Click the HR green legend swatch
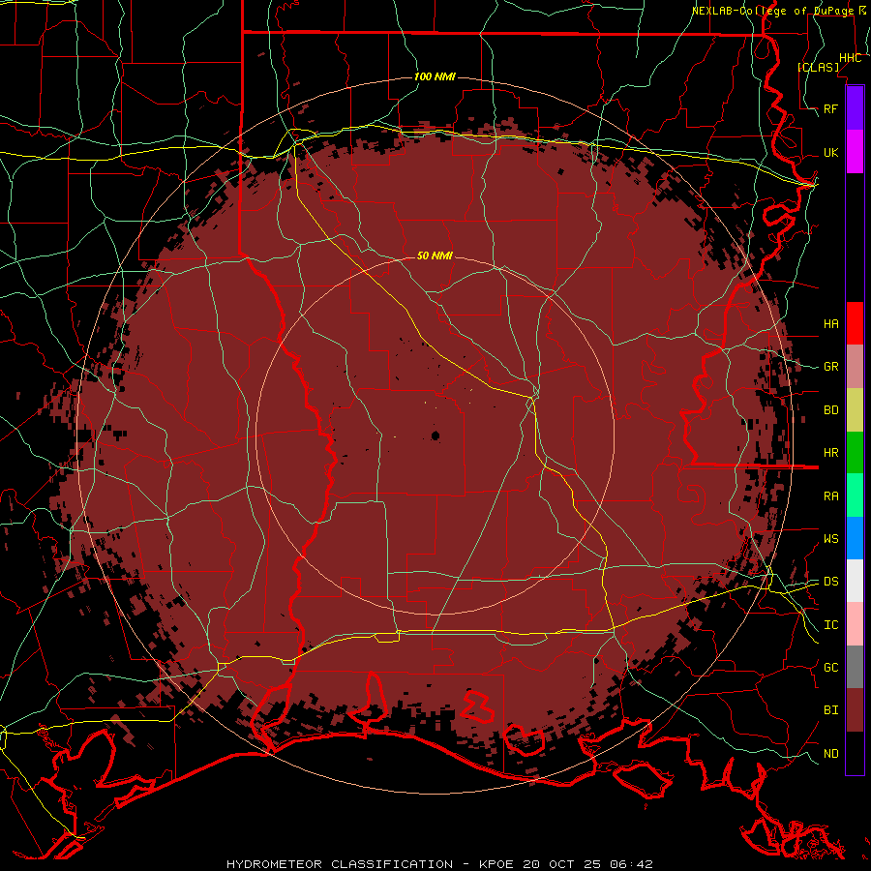The height and width of the screenshot is (871, 871). point(855,453)
